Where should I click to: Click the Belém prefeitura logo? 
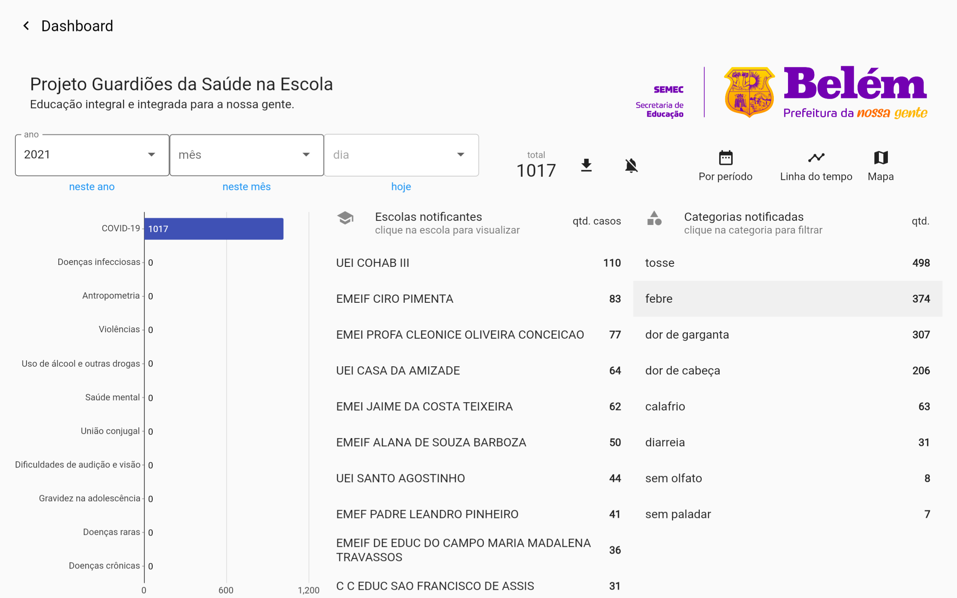[825, 92]
